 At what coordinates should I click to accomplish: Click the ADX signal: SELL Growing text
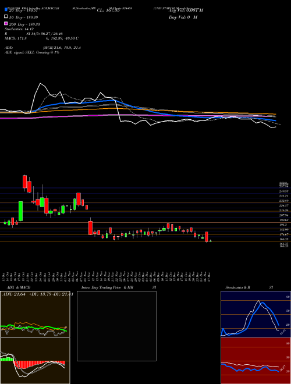(32, 52)
